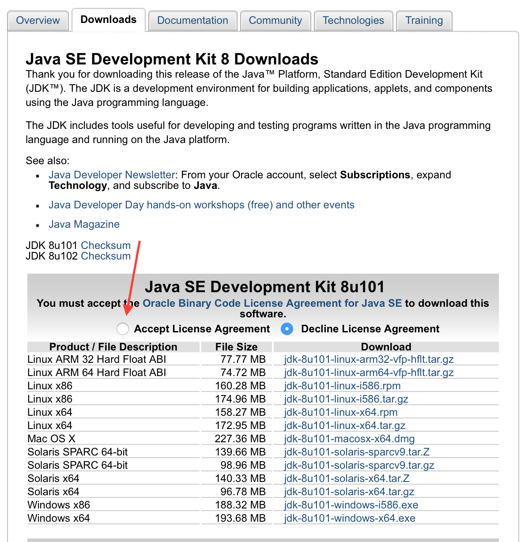Download jdk-8u101-macosx-x64.dmg

coord(350,439)
